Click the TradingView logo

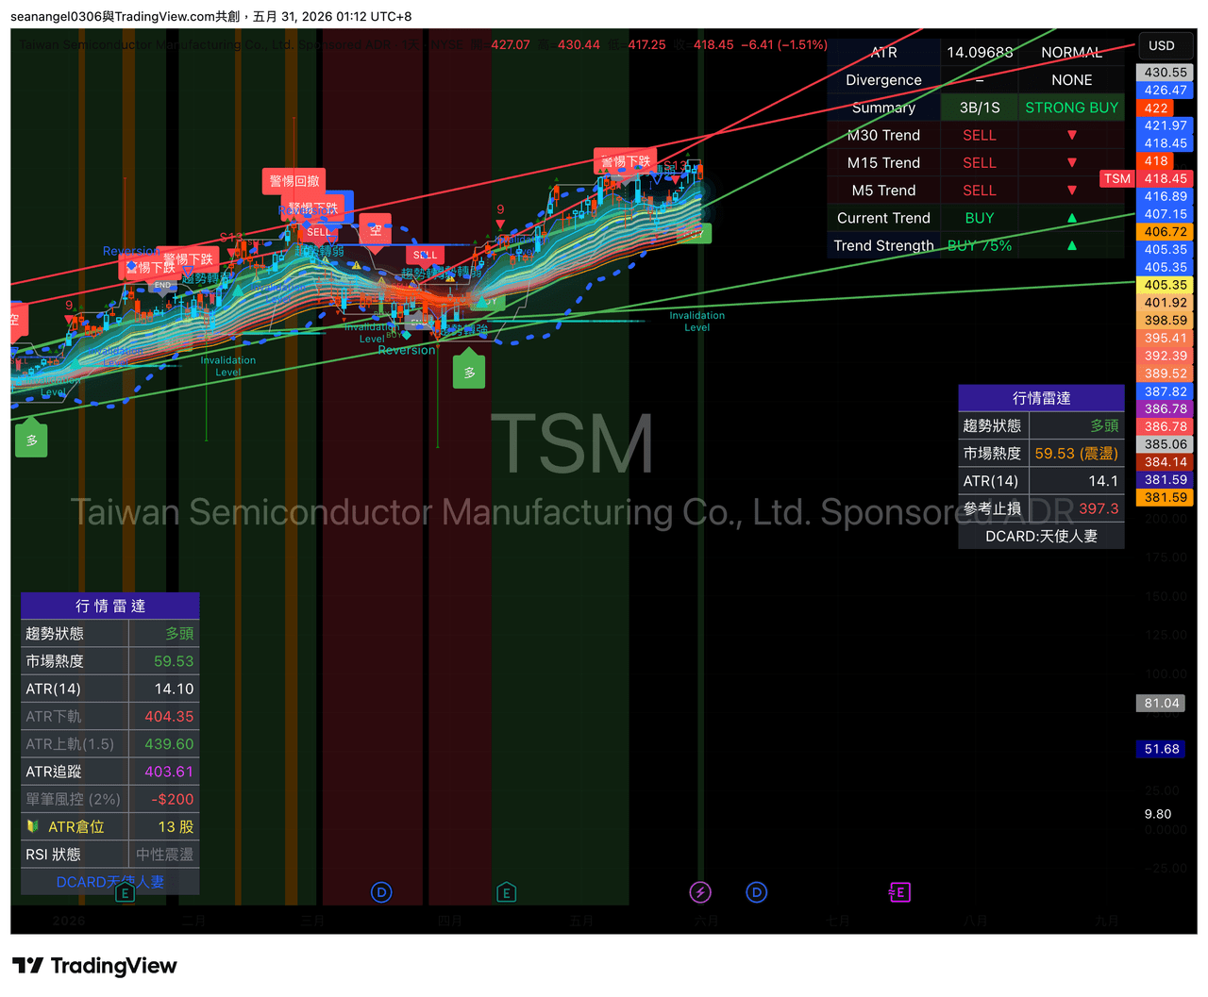(x=94, y=965)
